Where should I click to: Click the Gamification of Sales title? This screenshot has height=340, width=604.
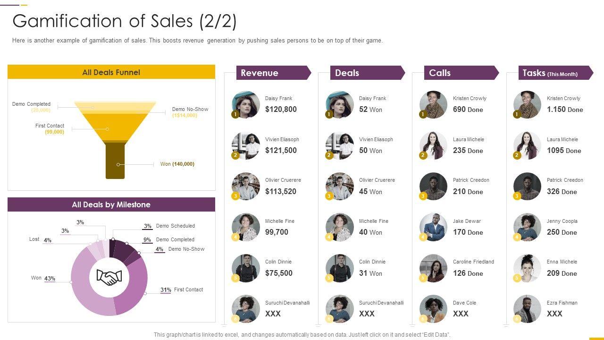click(125, 21)
